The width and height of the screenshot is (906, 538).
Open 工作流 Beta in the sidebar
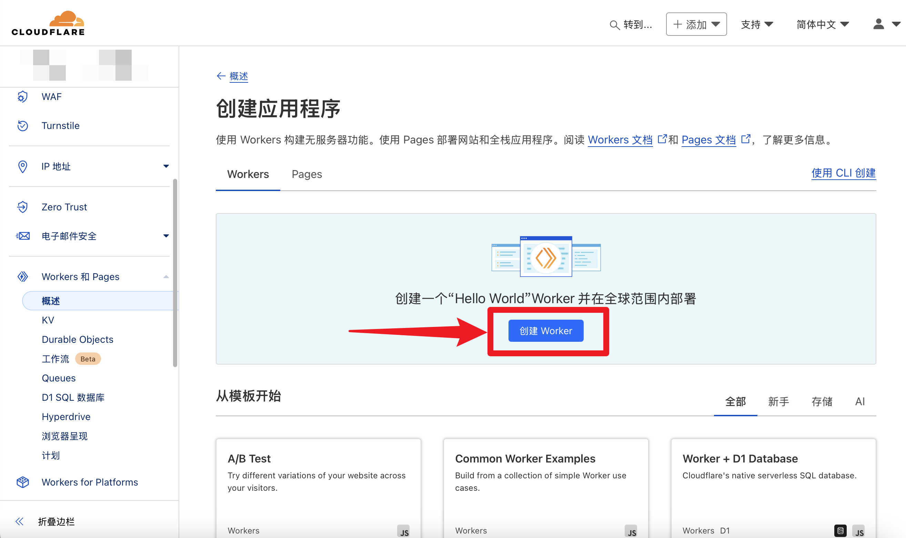[71, 359]
